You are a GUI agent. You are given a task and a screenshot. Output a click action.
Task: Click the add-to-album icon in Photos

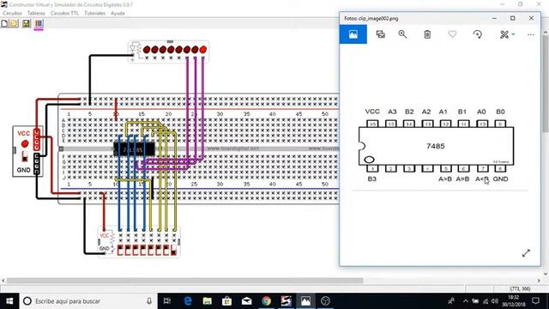pos(381,34)
